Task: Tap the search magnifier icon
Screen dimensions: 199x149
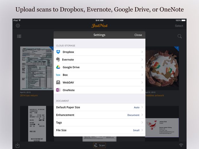Action: point(179,36)
